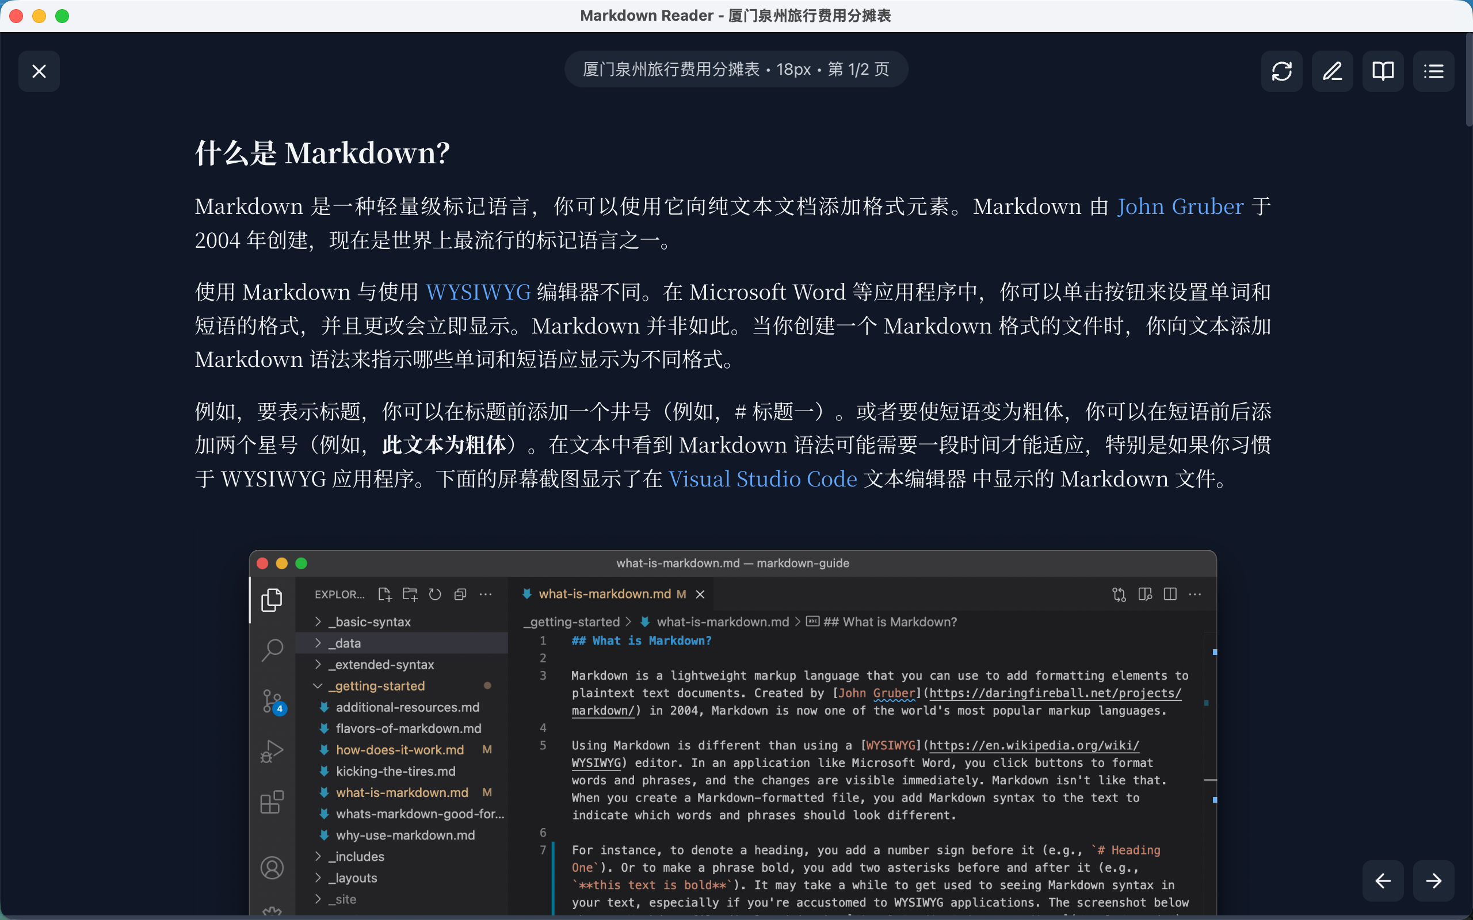Click the New File icon in Explorer
Image resolution: width=1473 pixels, height=920 pixels.
(x=385, y=595)
